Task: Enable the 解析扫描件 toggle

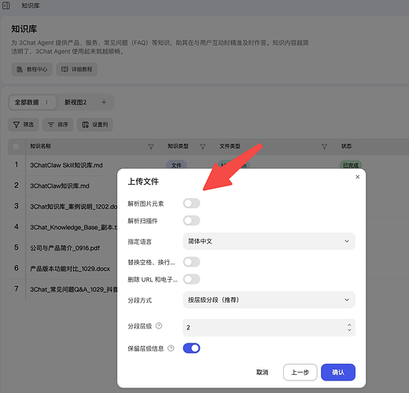Action: (x=191, y=221)
